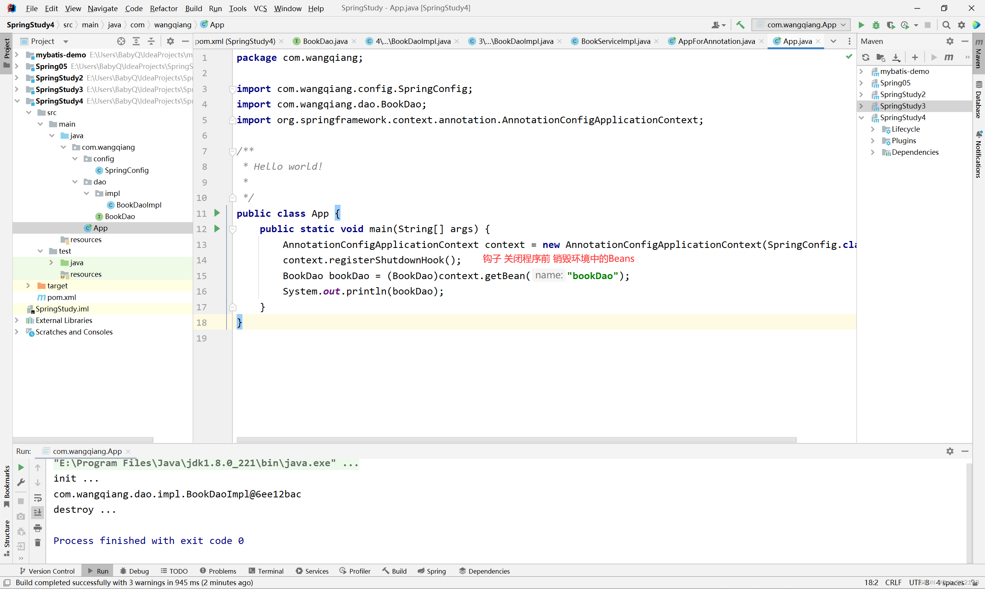Screen dimensions: 985x589
Task: Open the Navigate menu in menu bar
Action: pyautogui.click(x=102, y=7)
